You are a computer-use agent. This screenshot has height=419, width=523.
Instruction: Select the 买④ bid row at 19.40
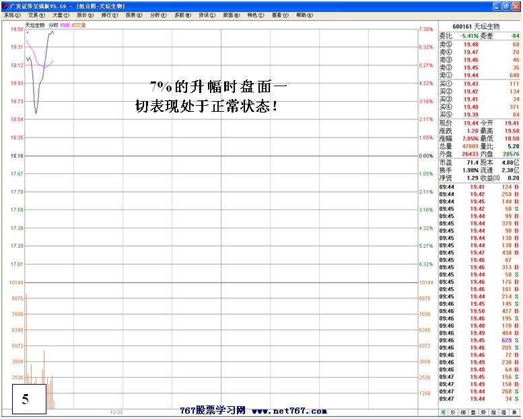479,106
